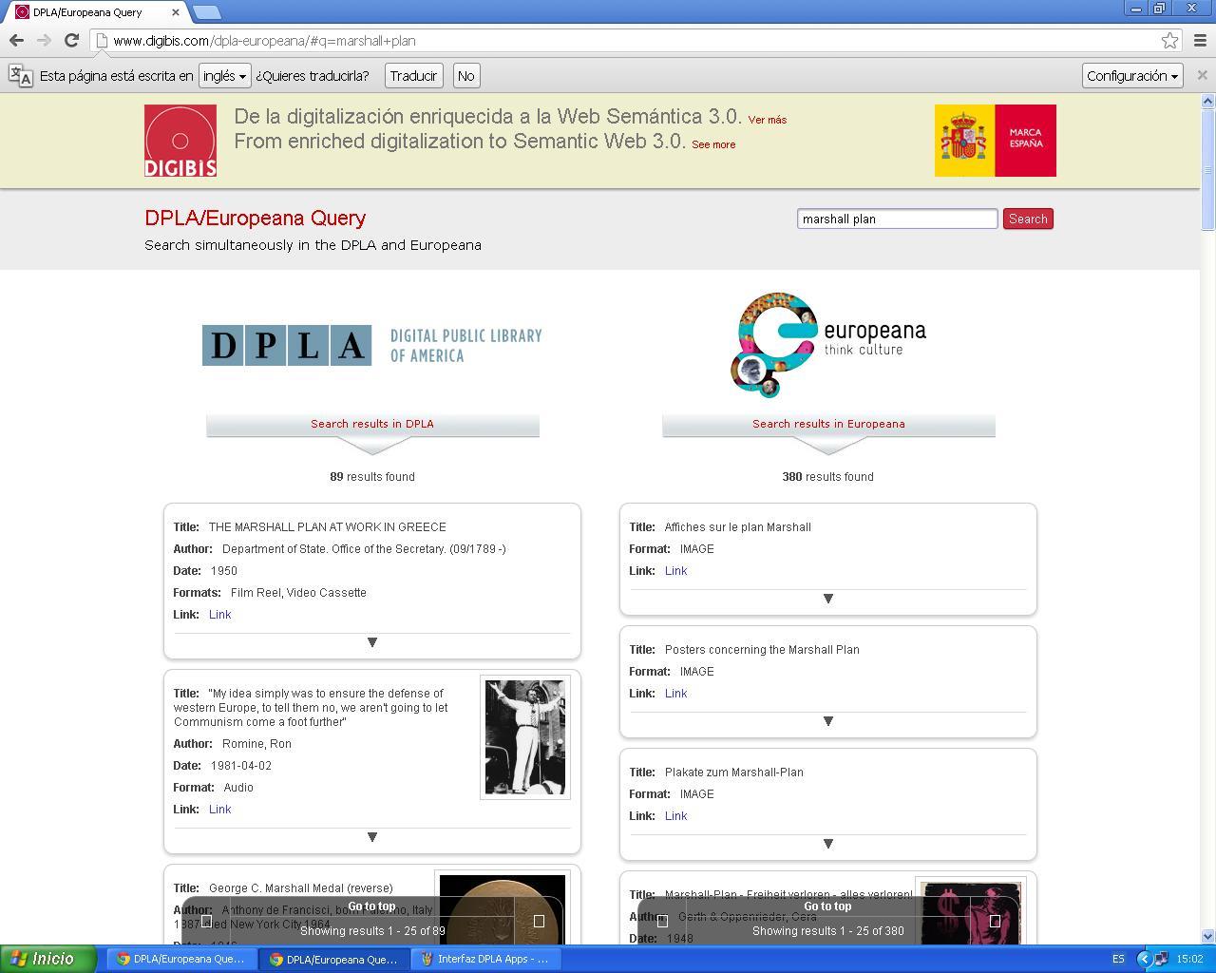
Task: Click the DPLA logo banner
Action: pos(371,345)
